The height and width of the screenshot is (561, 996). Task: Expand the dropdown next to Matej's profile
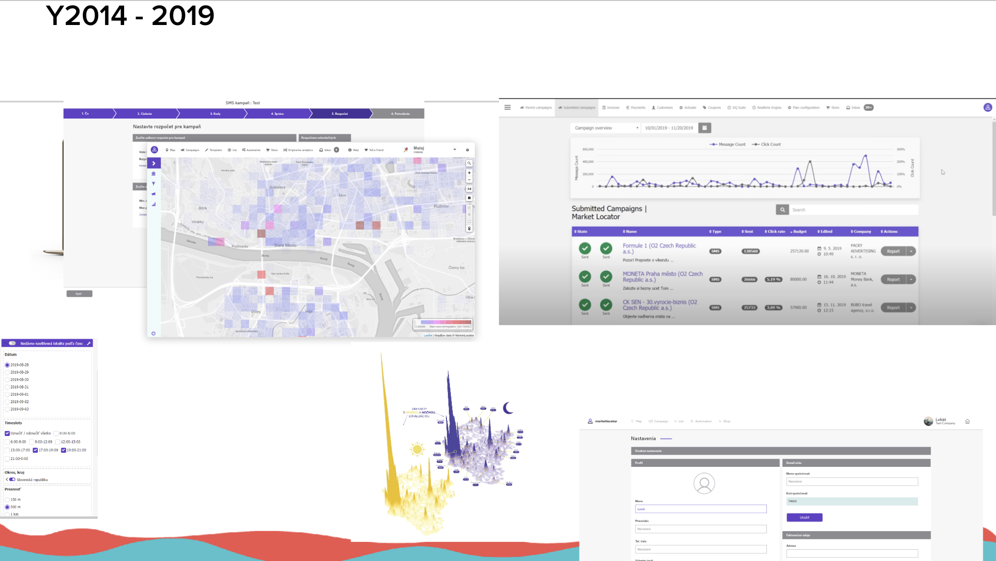coord(454,150)
